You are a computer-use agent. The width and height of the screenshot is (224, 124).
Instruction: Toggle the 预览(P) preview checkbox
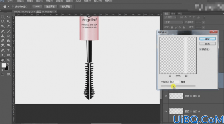pos(200,49)
